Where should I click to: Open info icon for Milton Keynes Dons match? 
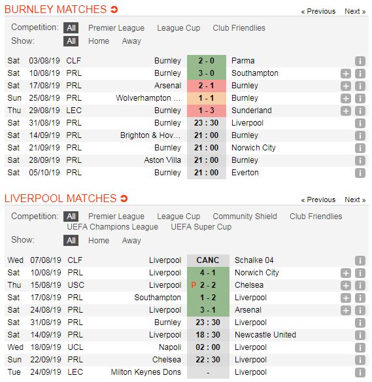click(360, 372)
